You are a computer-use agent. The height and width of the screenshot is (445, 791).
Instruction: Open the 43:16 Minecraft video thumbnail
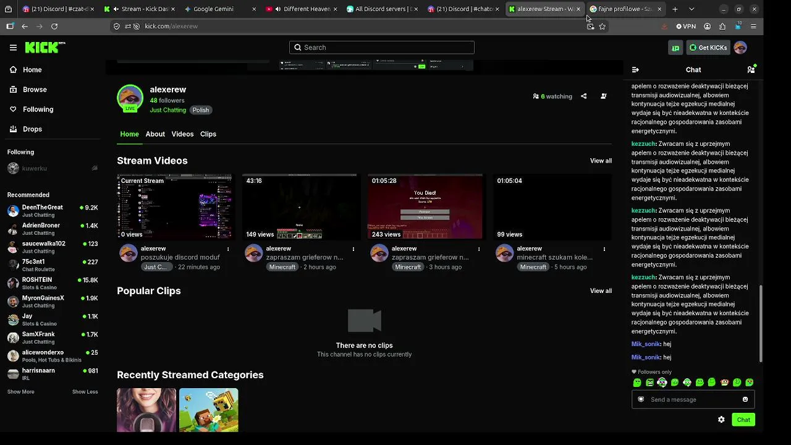pyautogui.click(x=300, y=206)
